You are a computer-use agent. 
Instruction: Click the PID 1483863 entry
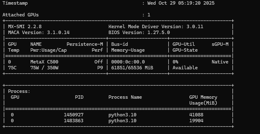(73, 121)
